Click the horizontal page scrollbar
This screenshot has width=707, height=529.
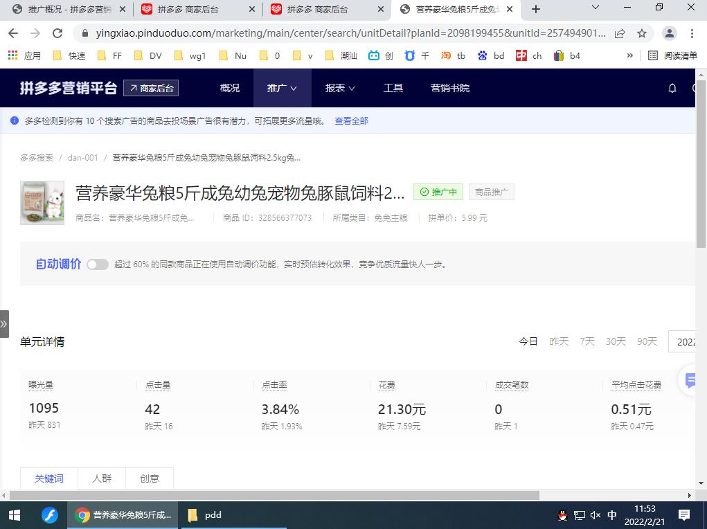click(274, 495)
